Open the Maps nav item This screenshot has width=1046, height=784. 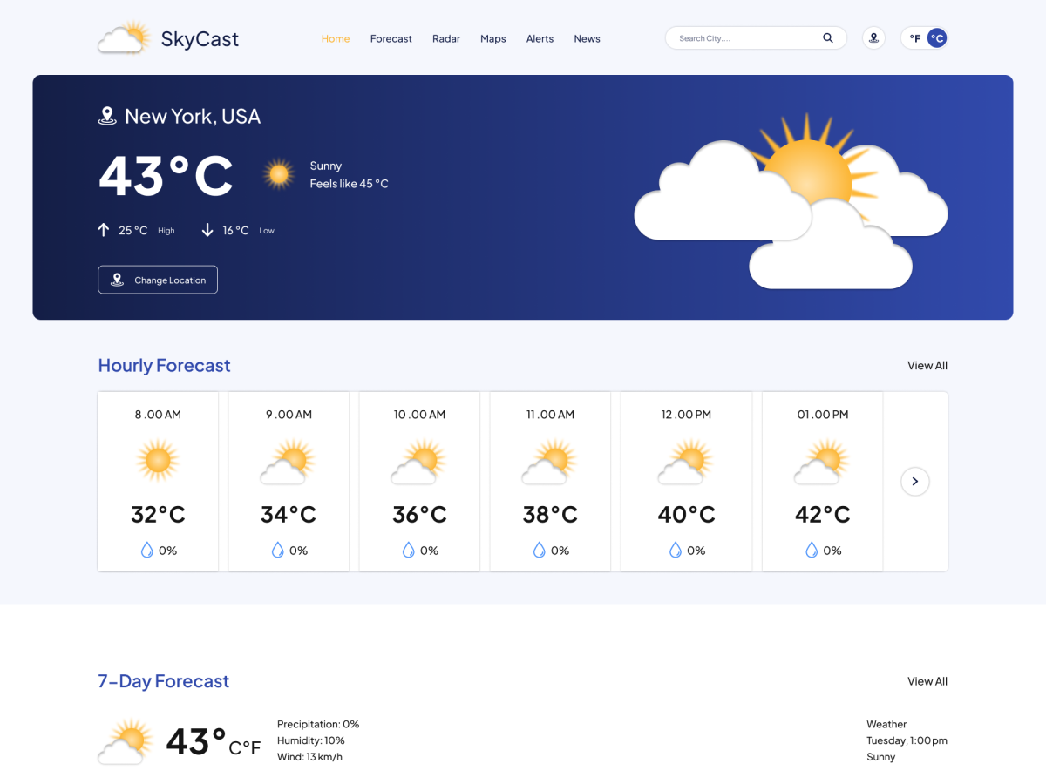point(493,38)
